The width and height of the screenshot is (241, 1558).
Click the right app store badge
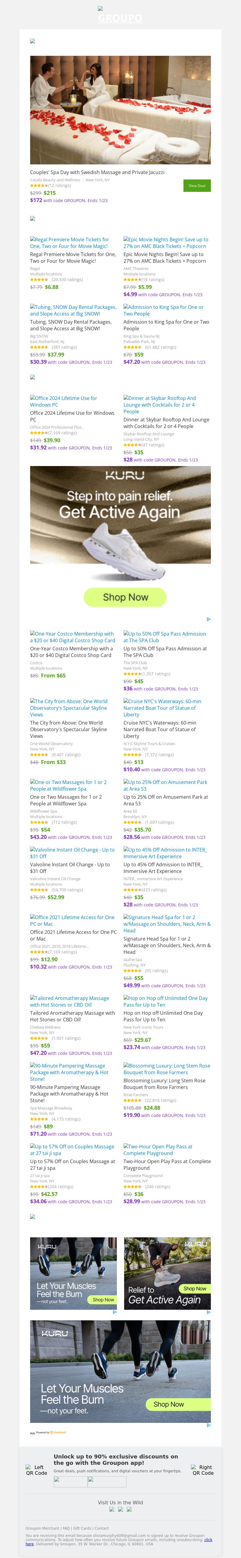pos(107,1481)
